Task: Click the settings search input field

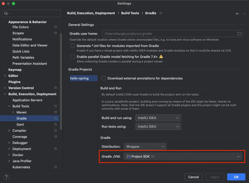Action: [31, 13]
